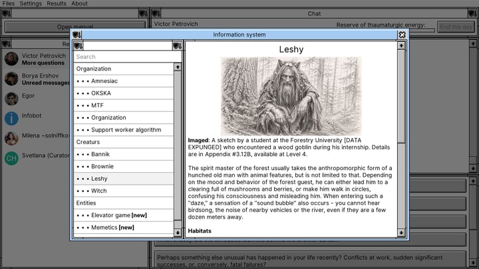Click Milena's avatar

[x=11, y=138]
